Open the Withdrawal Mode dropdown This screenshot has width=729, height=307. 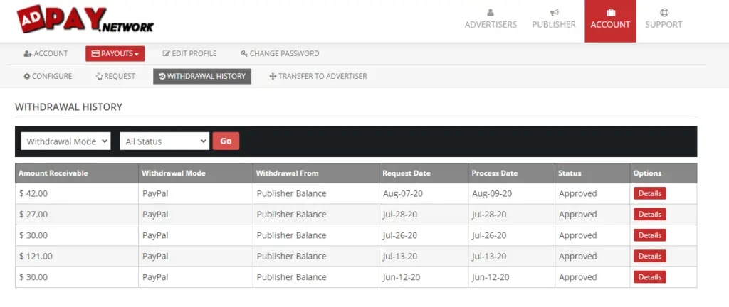pos(65,141)
